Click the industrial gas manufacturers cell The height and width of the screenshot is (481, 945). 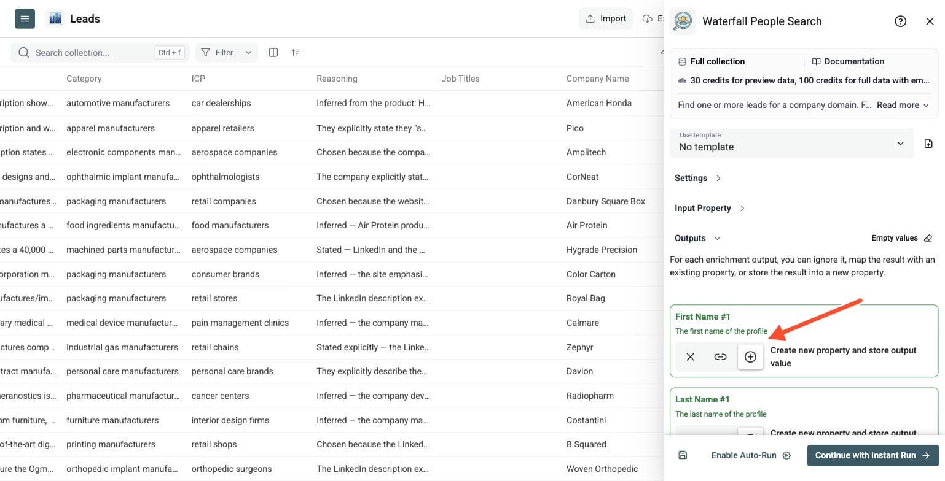click(122, 347)
